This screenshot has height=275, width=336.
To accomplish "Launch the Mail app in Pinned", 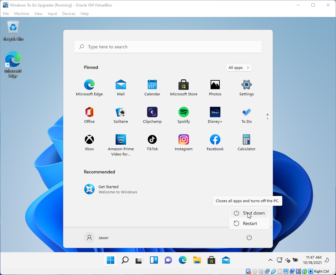I will coord(121,88).
